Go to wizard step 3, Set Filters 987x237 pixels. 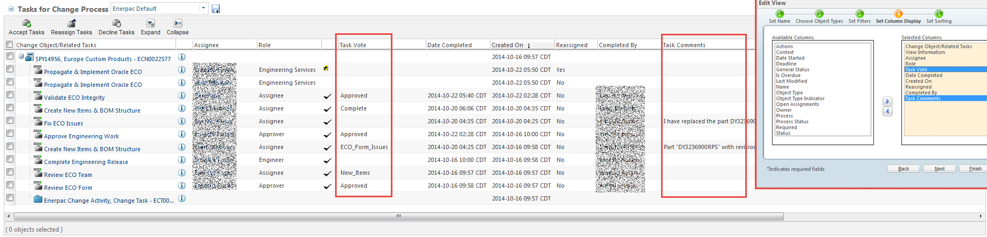click(x=859, y=14)
